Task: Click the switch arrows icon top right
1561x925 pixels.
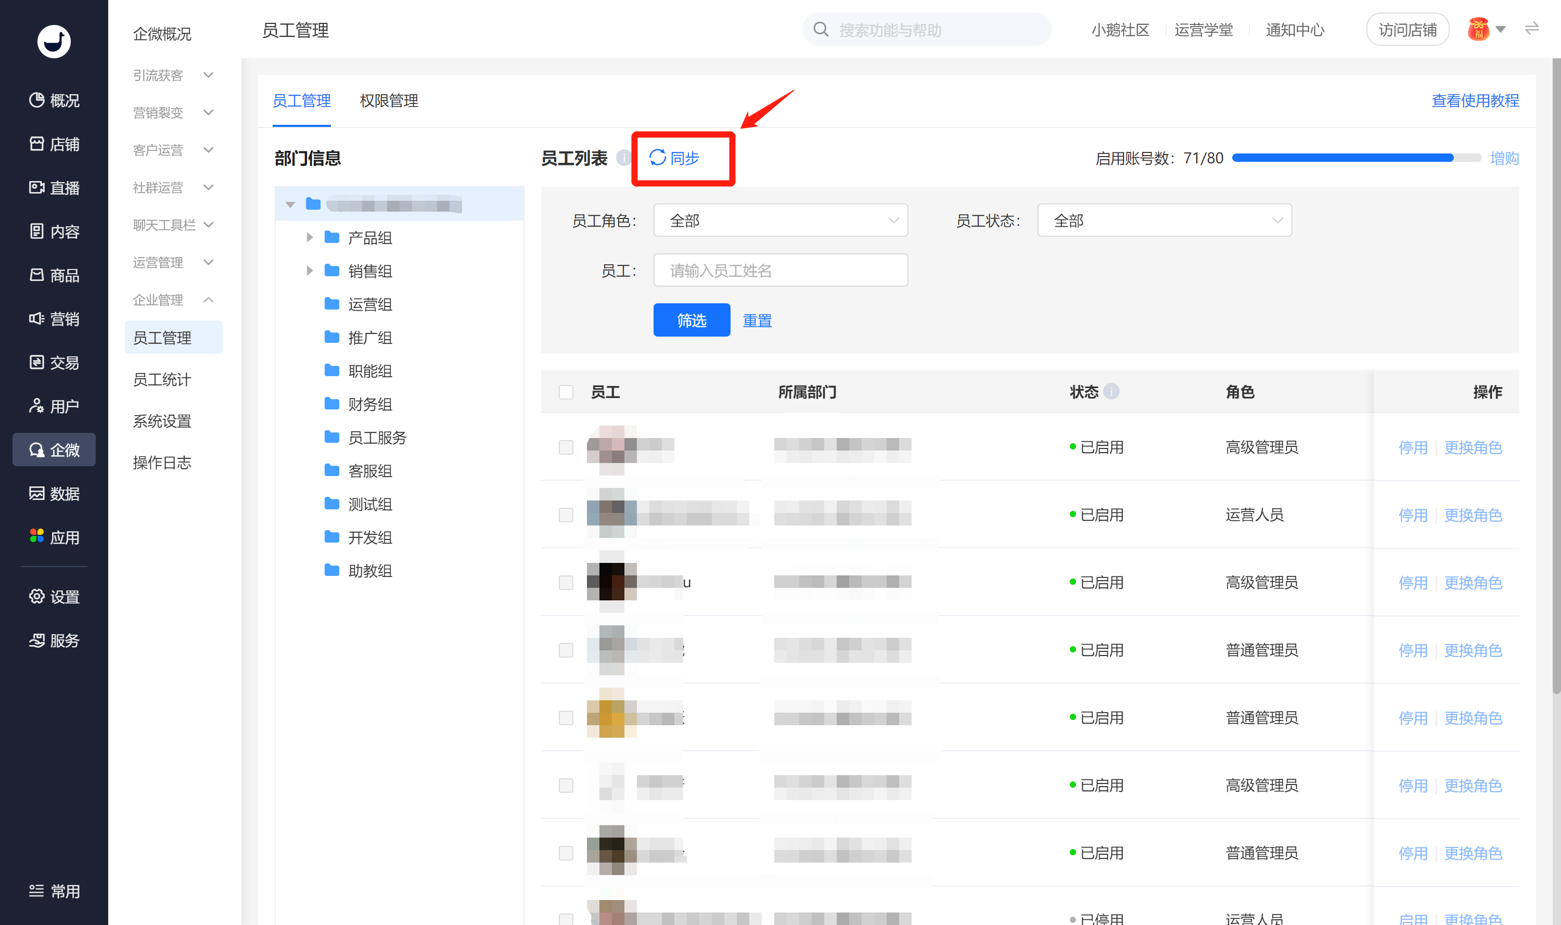Action: tap(1532, 29)
